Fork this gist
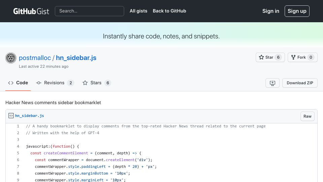This screenshot has width=323, height=182. point(302,57)
